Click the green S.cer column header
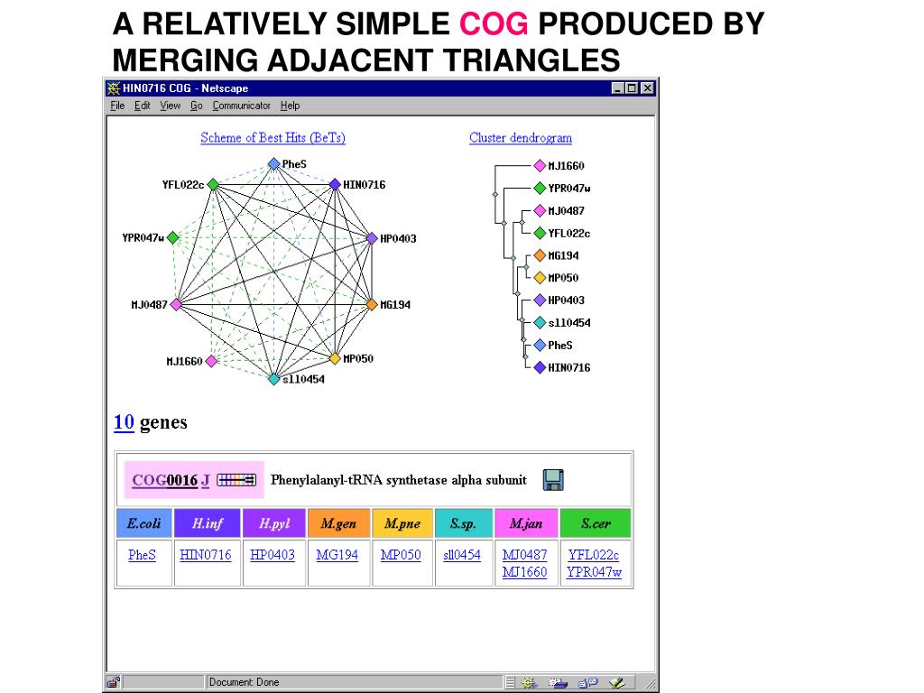 pos(596,523)
